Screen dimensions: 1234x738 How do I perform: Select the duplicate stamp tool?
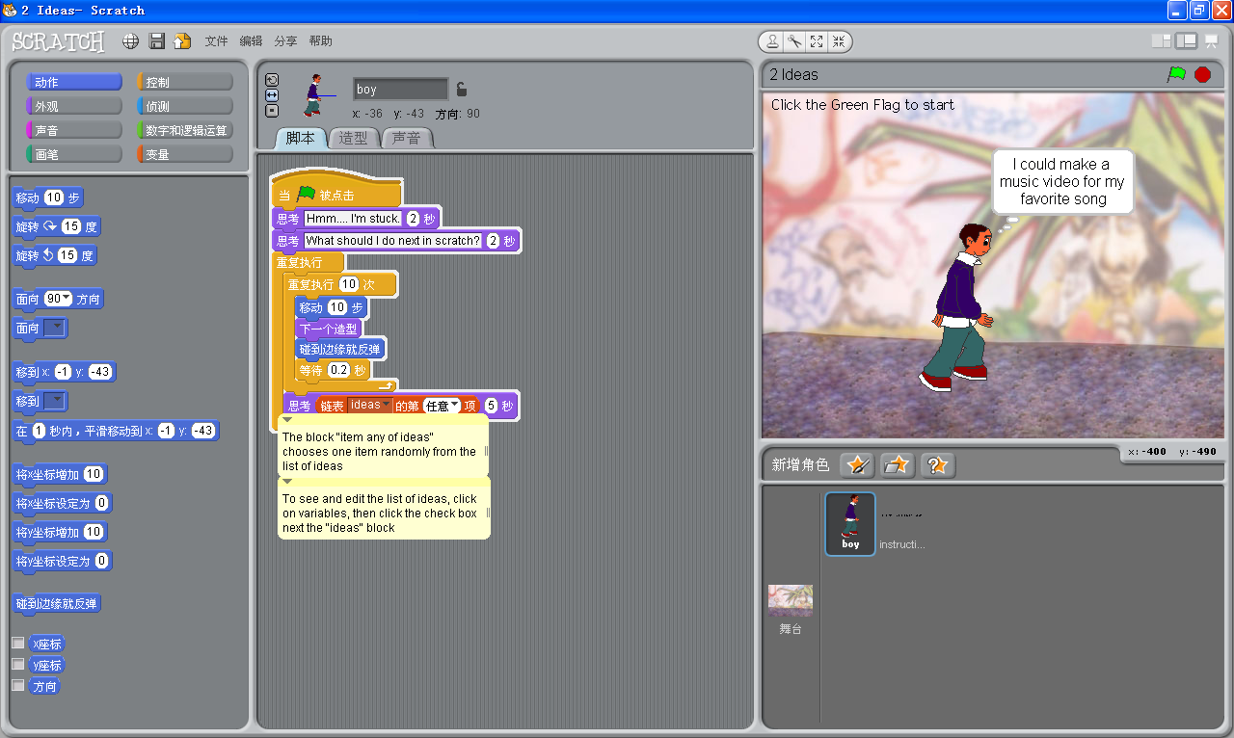773,41
